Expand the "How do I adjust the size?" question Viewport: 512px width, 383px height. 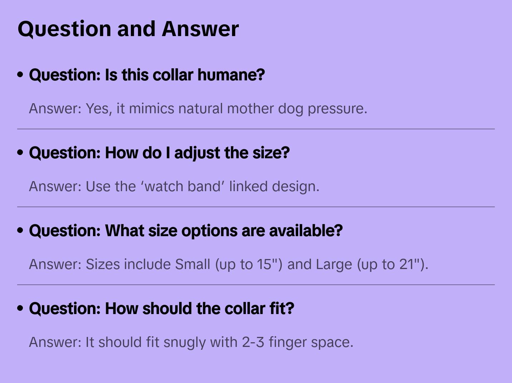[x=159, y=153]
